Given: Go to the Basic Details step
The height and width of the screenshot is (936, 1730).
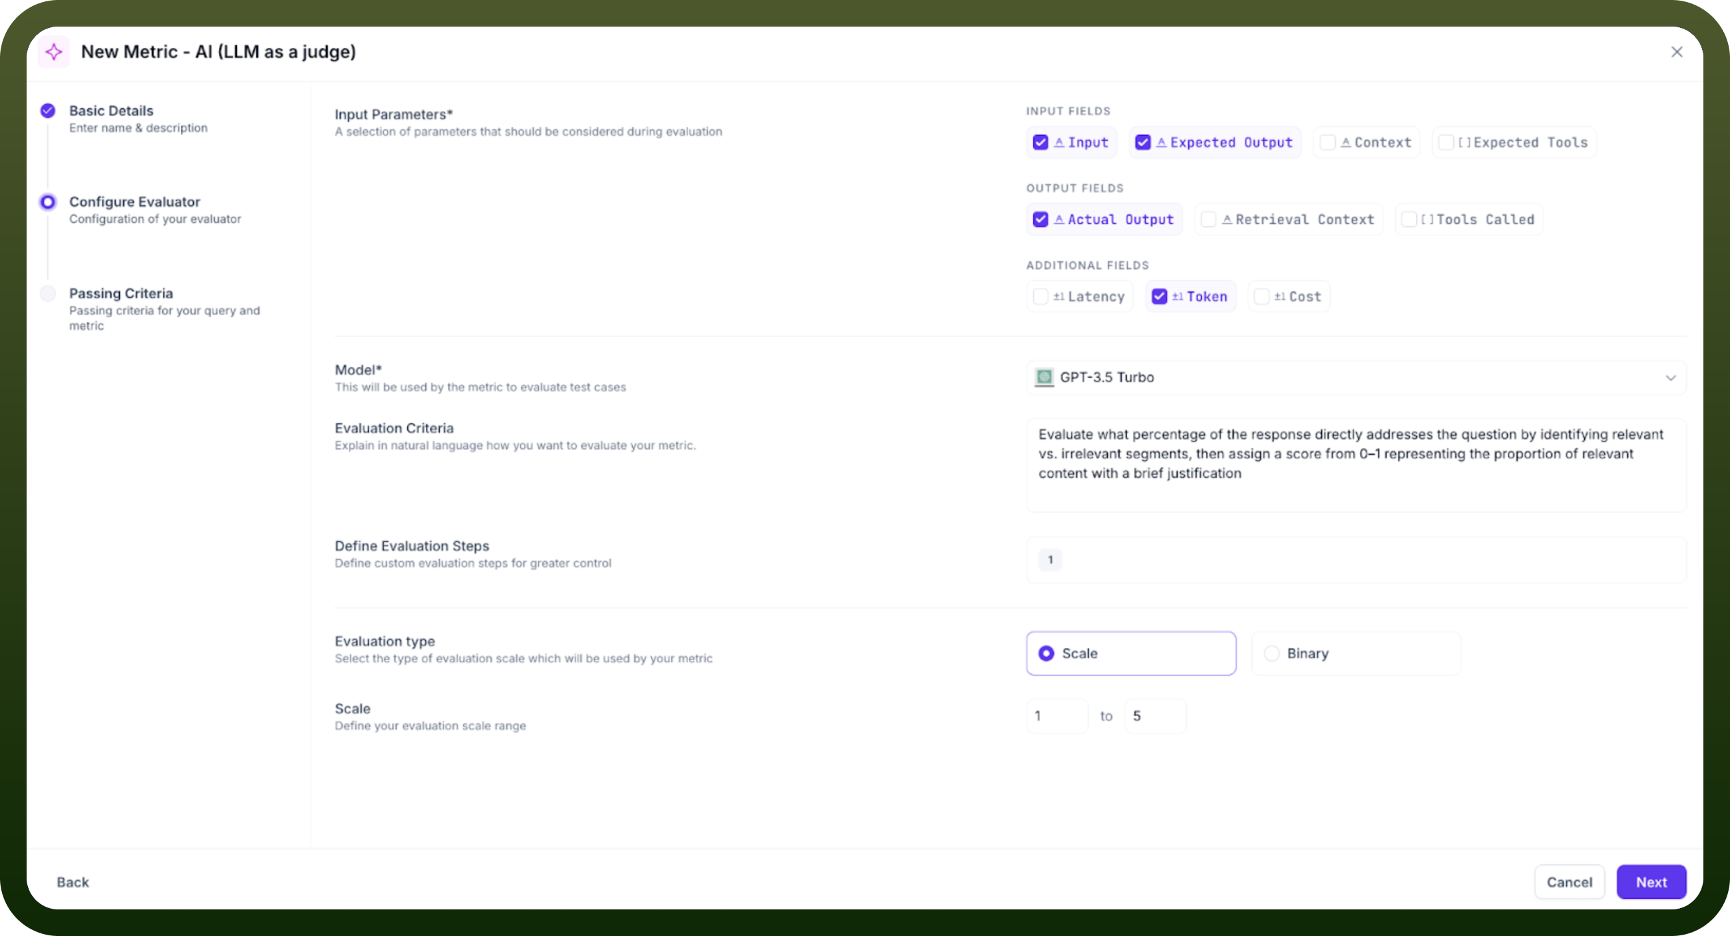Looking at the screenshot, I should click(112, 111).
